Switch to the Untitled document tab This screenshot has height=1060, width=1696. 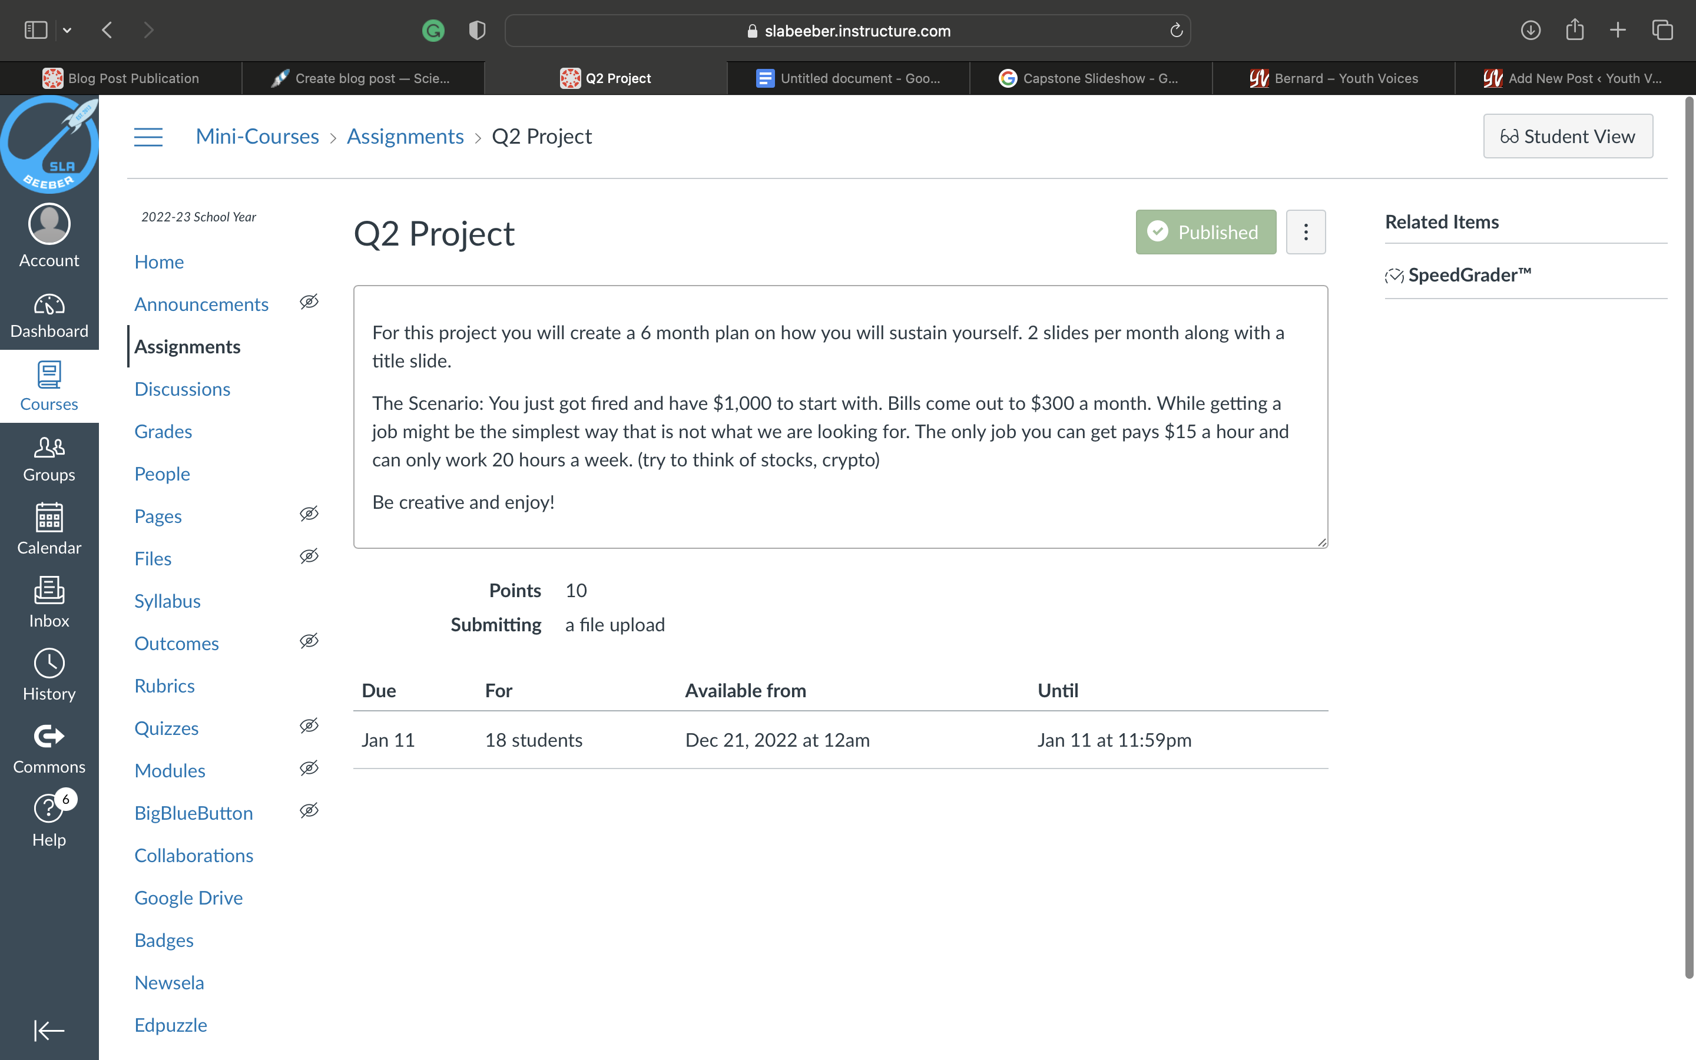(x=849, y=78)
